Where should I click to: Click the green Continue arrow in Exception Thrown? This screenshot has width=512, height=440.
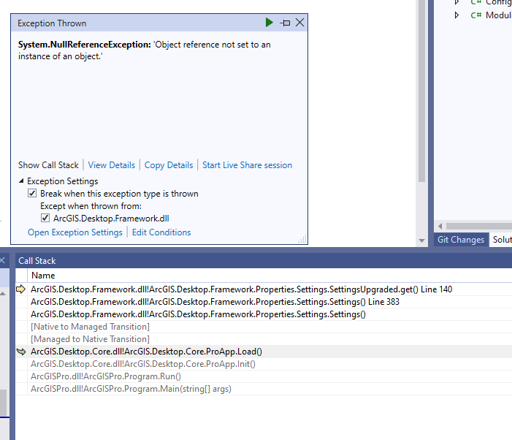tap(269, 23)
